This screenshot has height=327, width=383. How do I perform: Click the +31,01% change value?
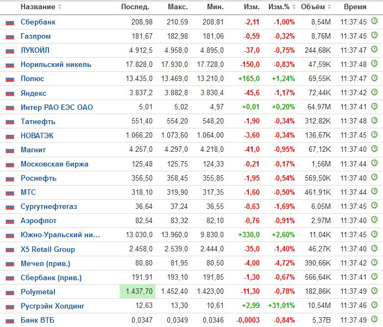point(281,305)
